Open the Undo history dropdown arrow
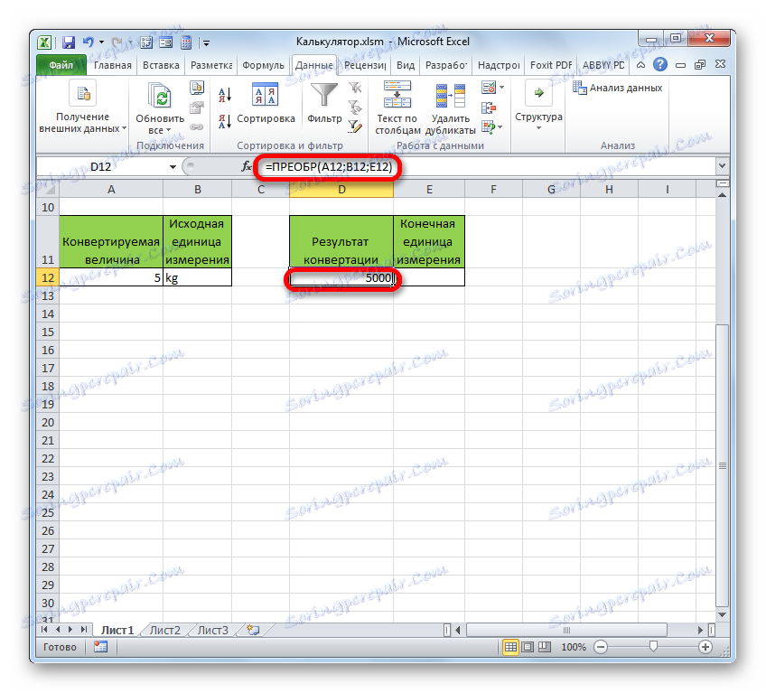The image size is (766, 693). click(101, 42)
